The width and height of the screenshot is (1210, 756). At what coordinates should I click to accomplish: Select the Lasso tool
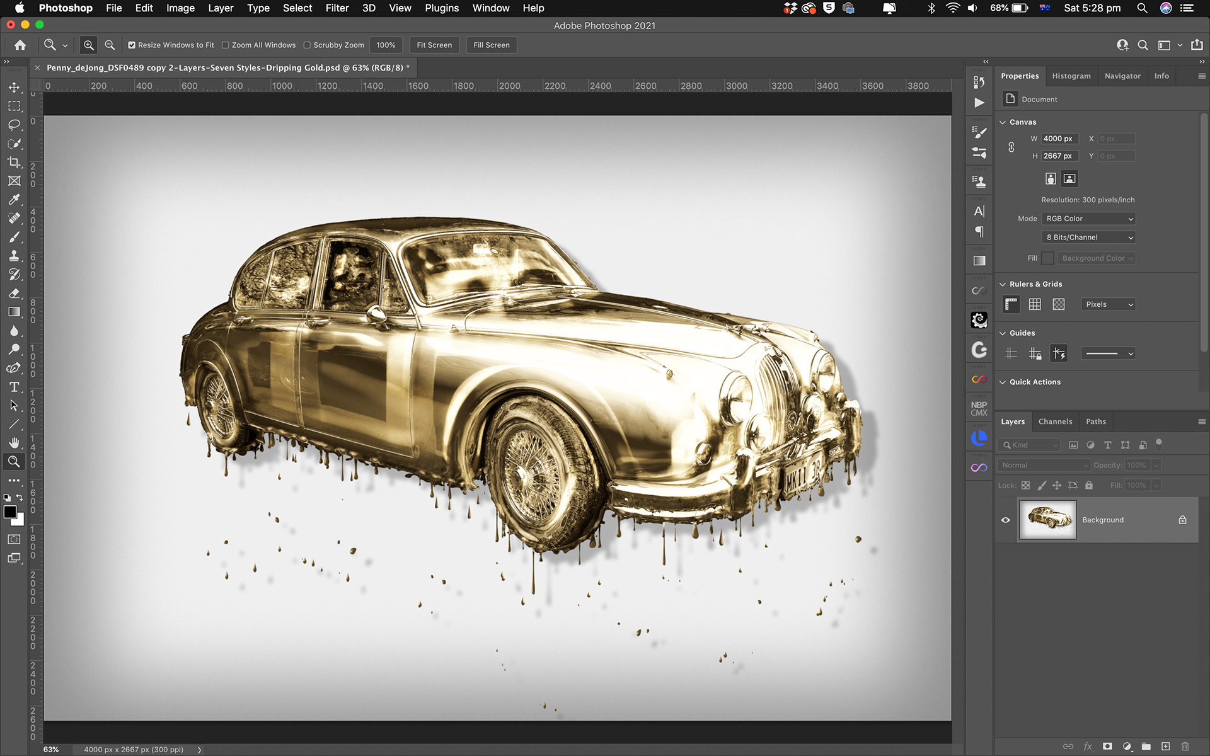tap(14, 125)
